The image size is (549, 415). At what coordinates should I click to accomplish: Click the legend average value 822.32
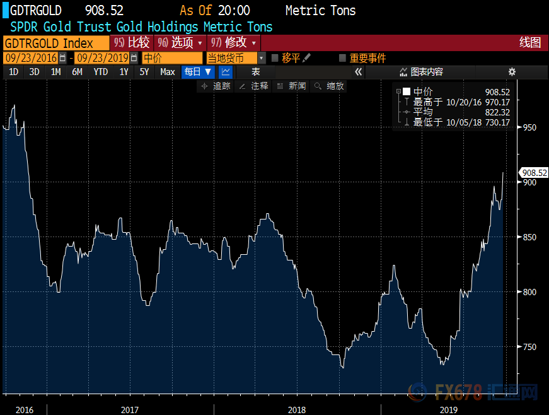(497, 112)
